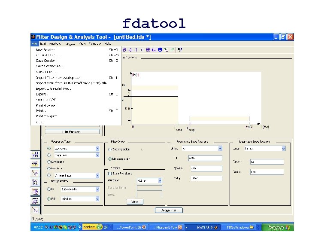
Task: Select the Lowpass response type radio
Action: point(49,148)
